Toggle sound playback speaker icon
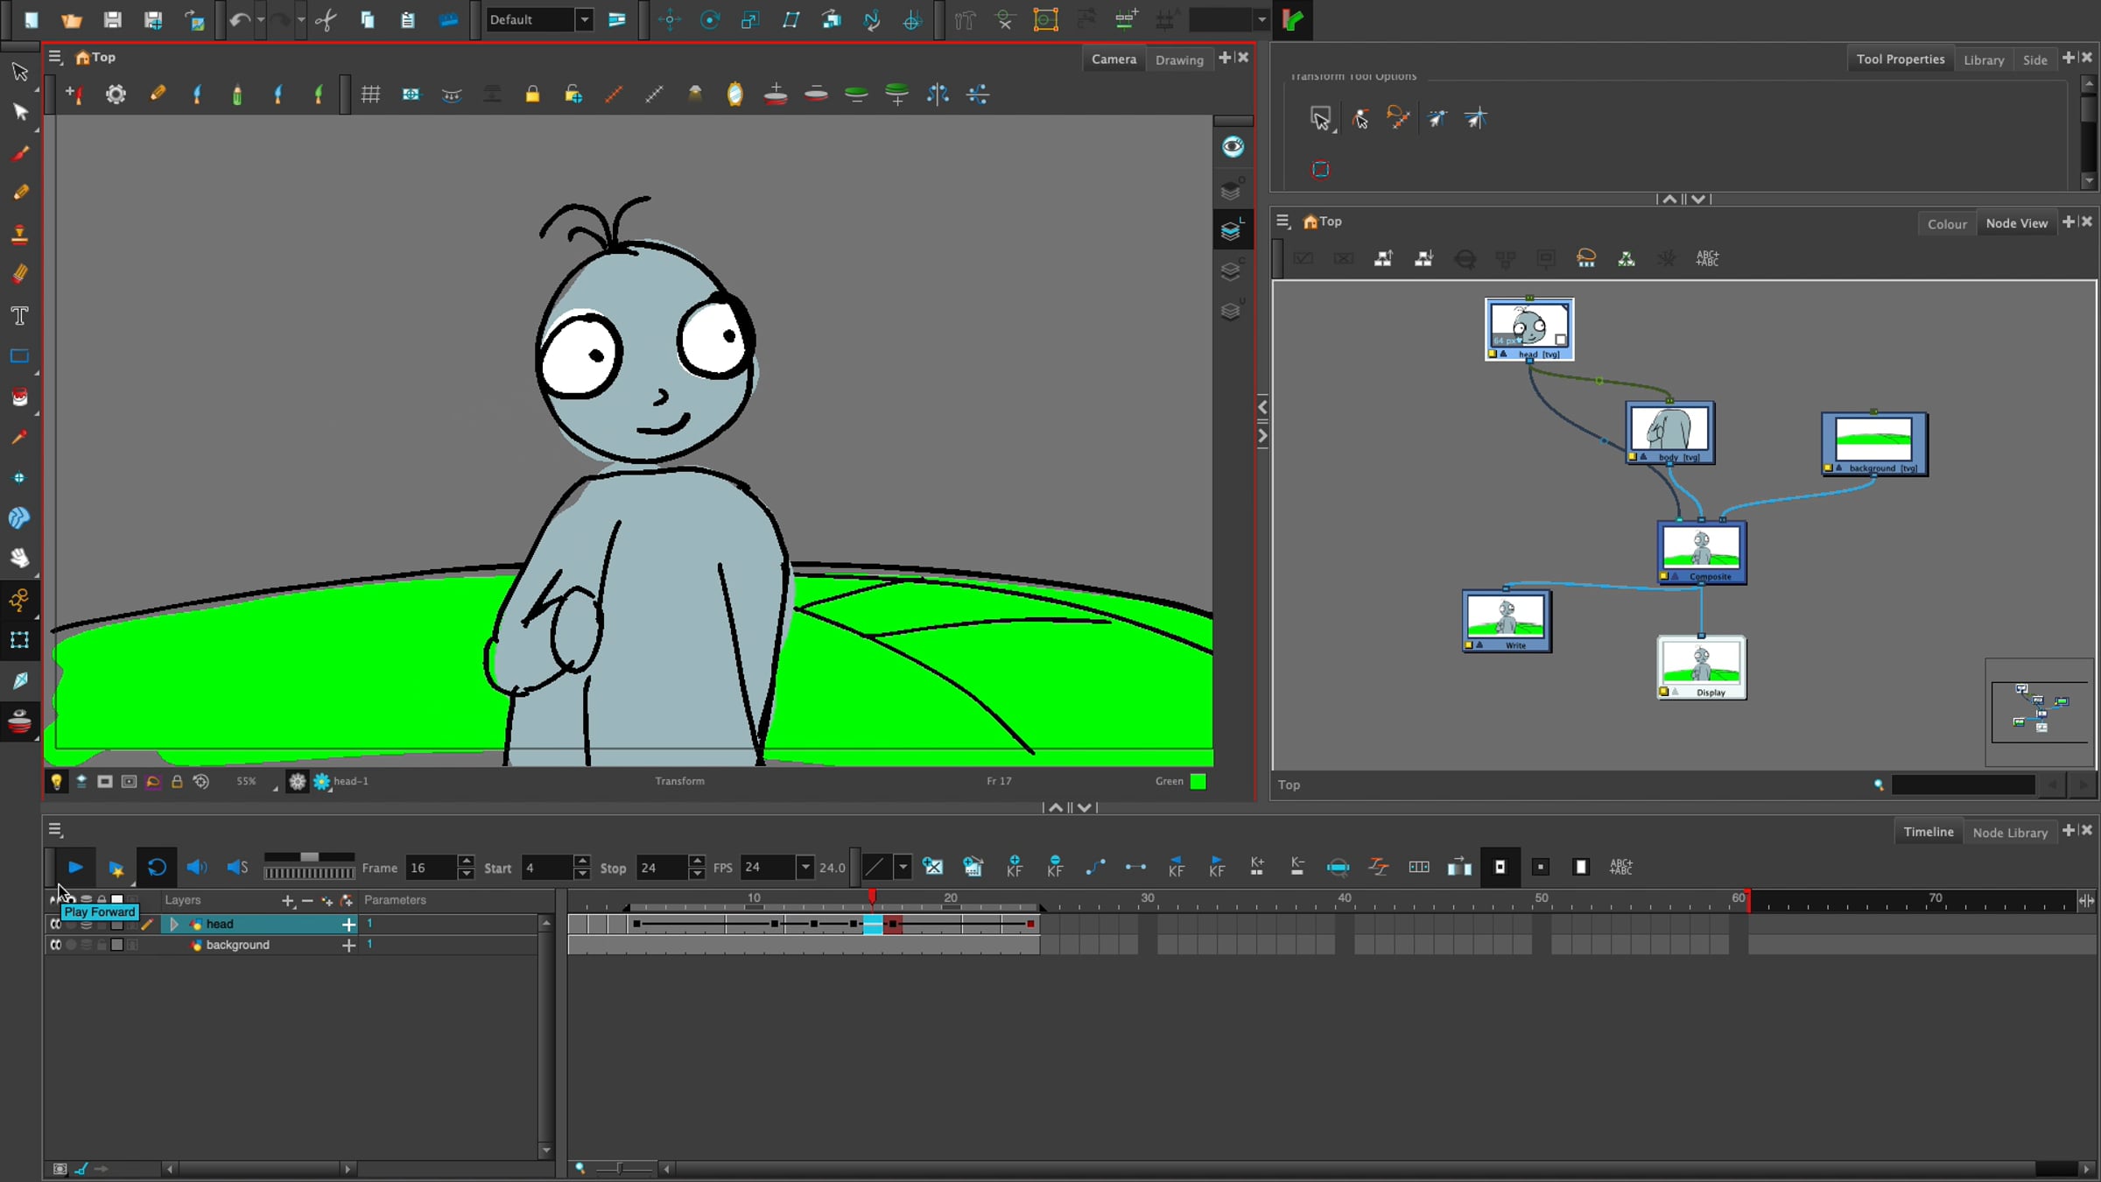 (196, 867)
